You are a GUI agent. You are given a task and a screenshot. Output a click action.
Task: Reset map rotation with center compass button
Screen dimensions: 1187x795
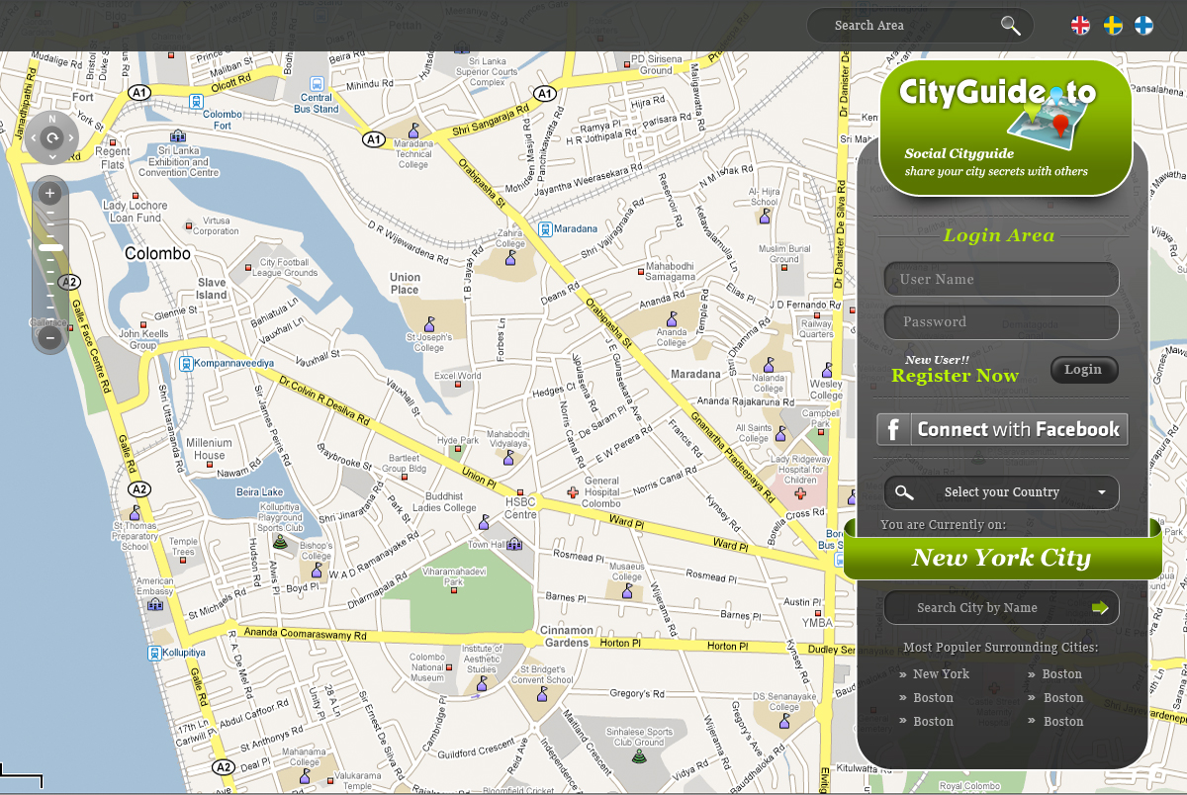click(x=52, y=137)
